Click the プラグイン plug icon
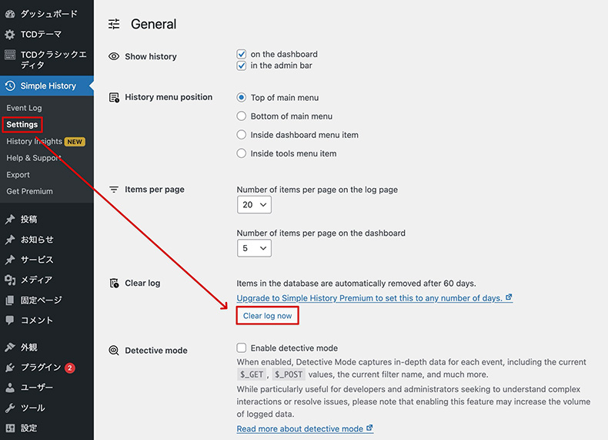Screen dimensions: 608x440 tap(10, 368)
